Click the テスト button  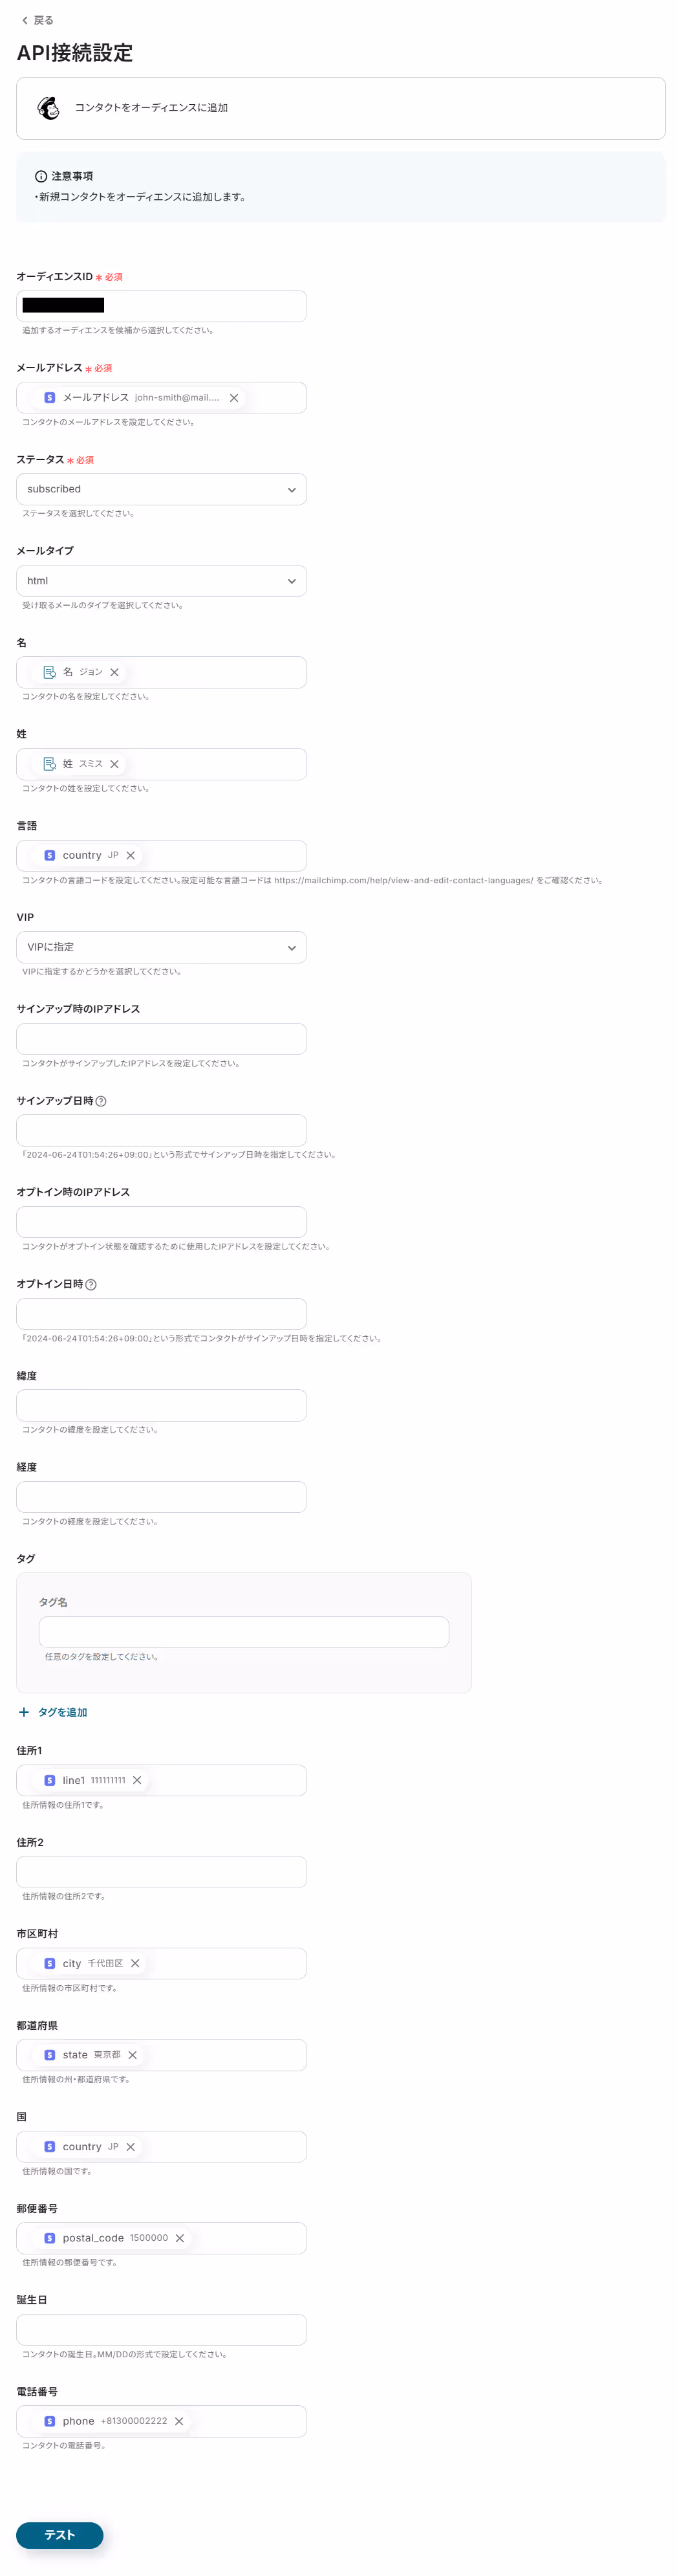(60, 2535)
